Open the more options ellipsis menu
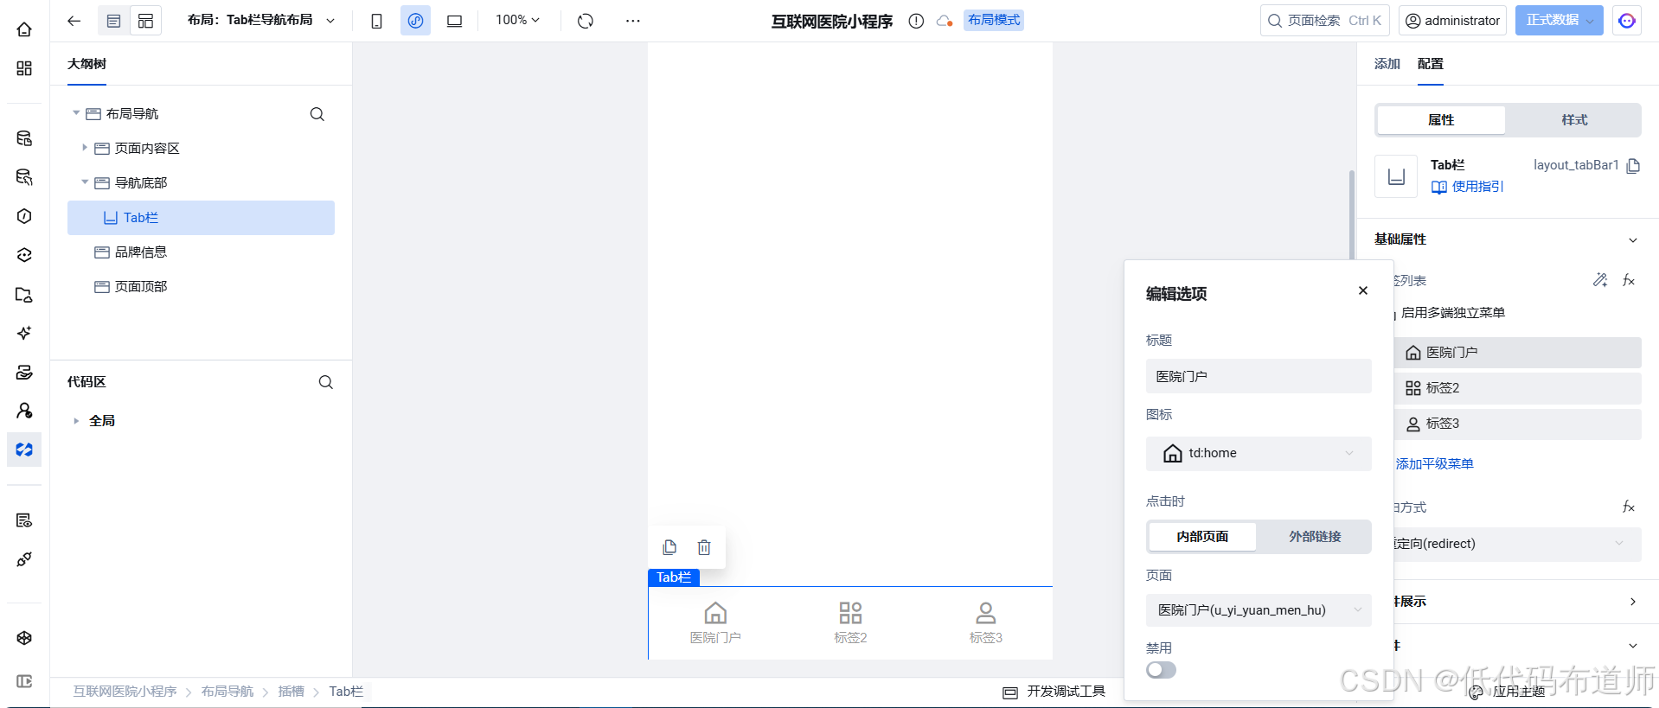The image size is (1659, 708). [633, 21]
